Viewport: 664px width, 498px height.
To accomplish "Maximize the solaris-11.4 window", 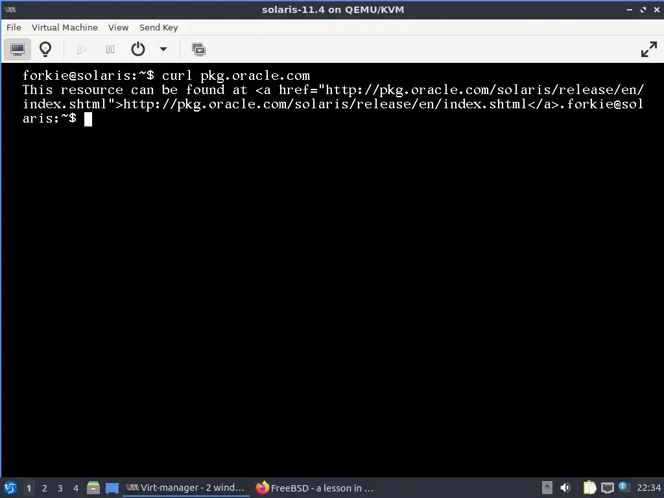I will (x=643, y=9).
